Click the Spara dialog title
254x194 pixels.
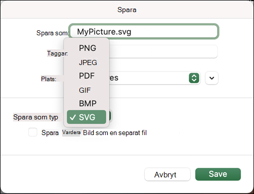[127, 10]
